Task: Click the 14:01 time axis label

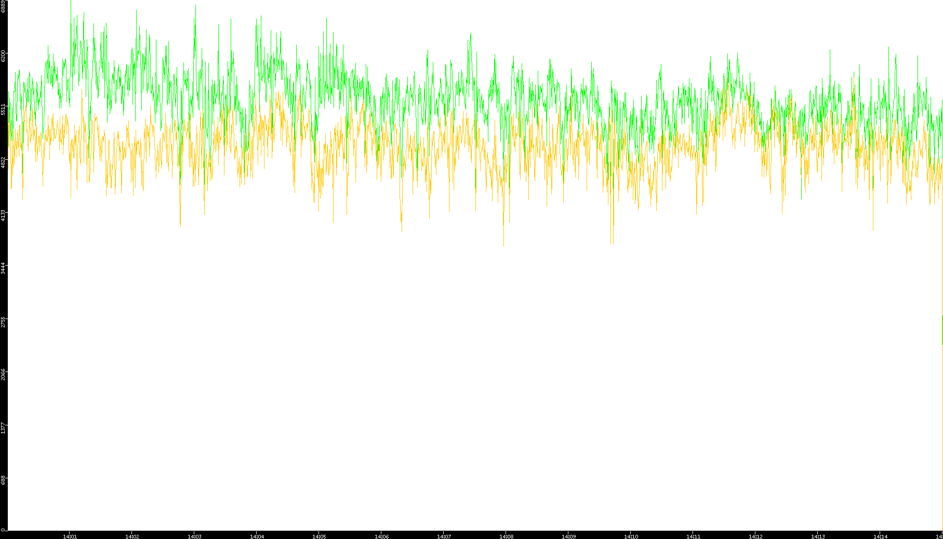Action: pos(70,536)
